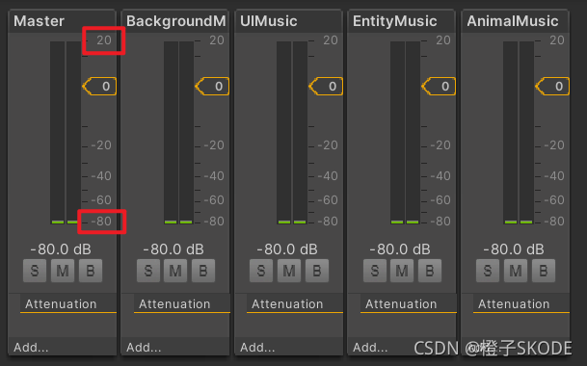Image resolution: width=587 pixels, height=366 pixels.
Task: Click AnimalMusic's -80.0 dB readout
Action: coord(514,249)
